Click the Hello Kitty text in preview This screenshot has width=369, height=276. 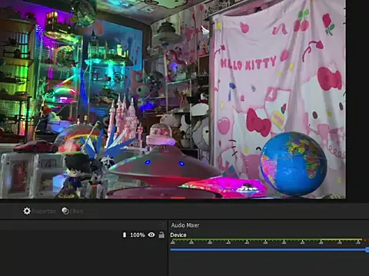(x=248, y=64)
